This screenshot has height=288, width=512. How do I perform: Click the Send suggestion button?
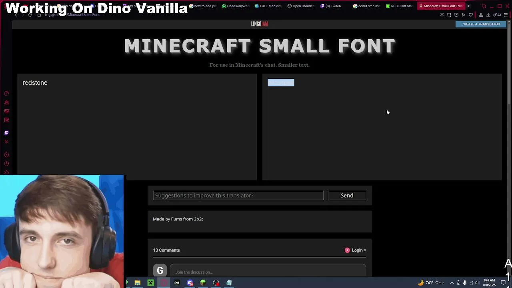click(347, 196)
